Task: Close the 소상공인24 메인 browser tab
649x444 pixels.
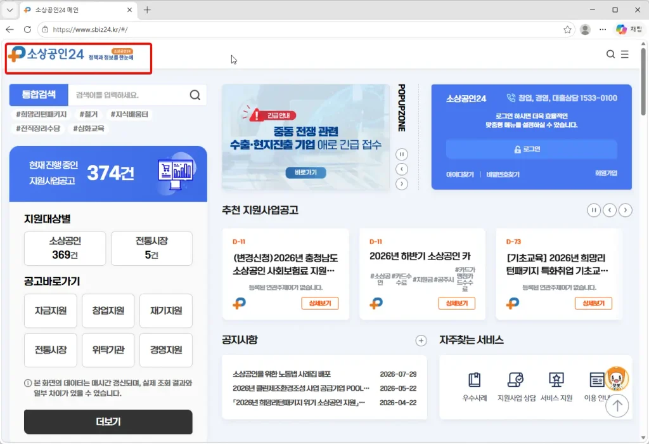Action: coord(129,10)
